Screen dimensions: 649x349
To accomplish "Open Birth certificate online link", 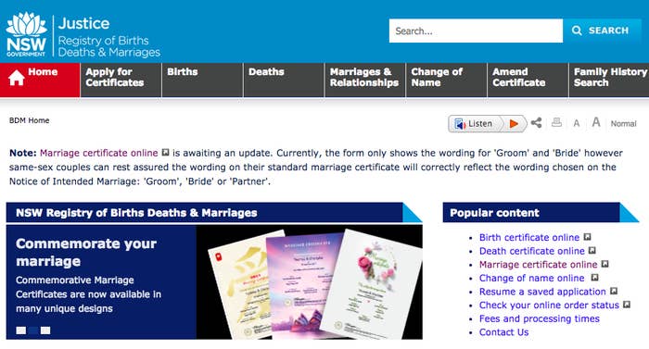I will tap(529, 237).
